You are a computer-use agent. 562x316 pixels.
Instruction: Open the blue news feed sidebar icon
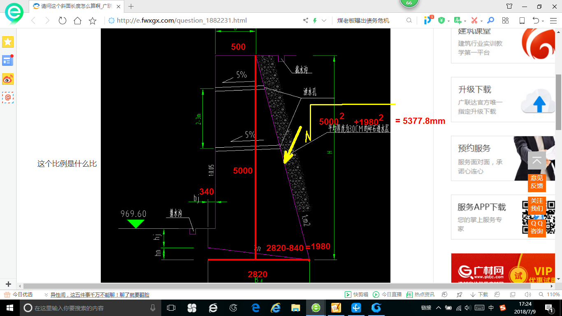click(x=8, y=60)
